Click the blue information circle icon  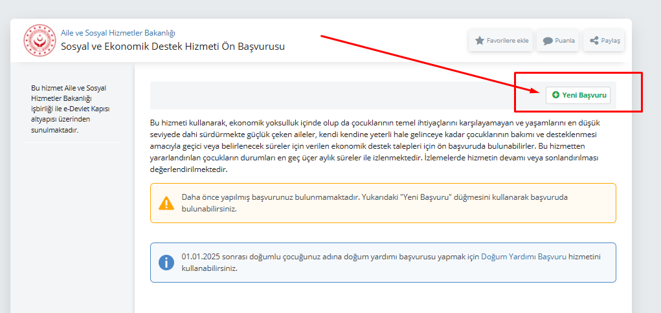pyautogui.click(x=166, y=263)
